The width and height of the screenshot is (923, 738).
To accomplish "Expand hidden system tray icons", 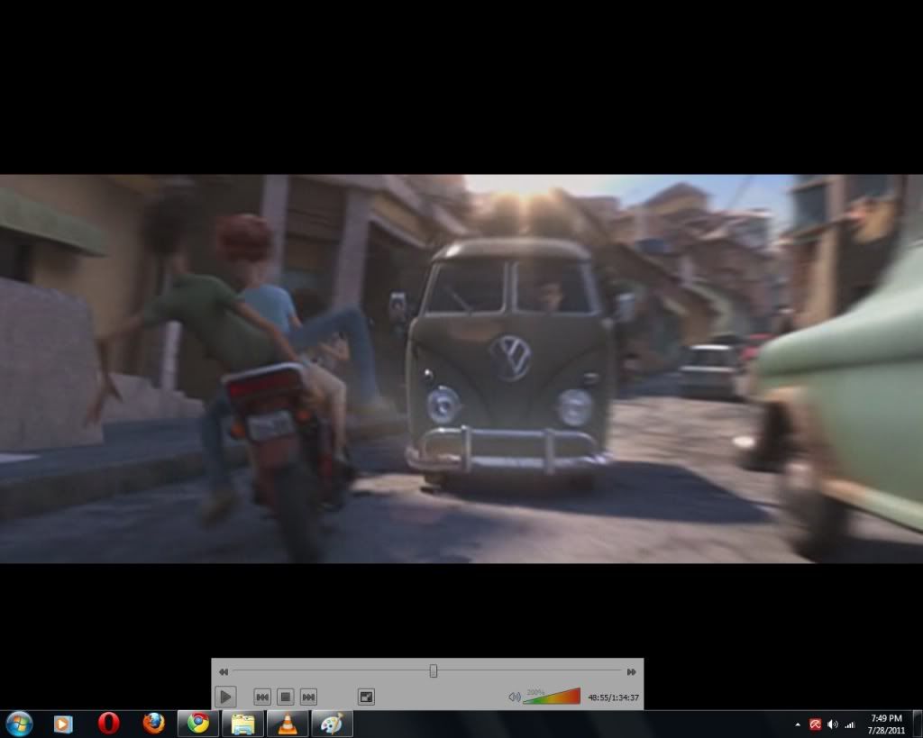I will [797, 724].
